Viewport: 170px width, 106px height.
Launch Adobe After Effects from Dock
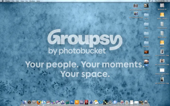point(82,102)
